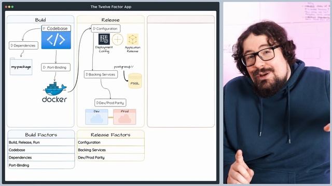Select 'Configuration' row in Release Factors
Viewport: 332px width, 186px height.
point(110,143)
